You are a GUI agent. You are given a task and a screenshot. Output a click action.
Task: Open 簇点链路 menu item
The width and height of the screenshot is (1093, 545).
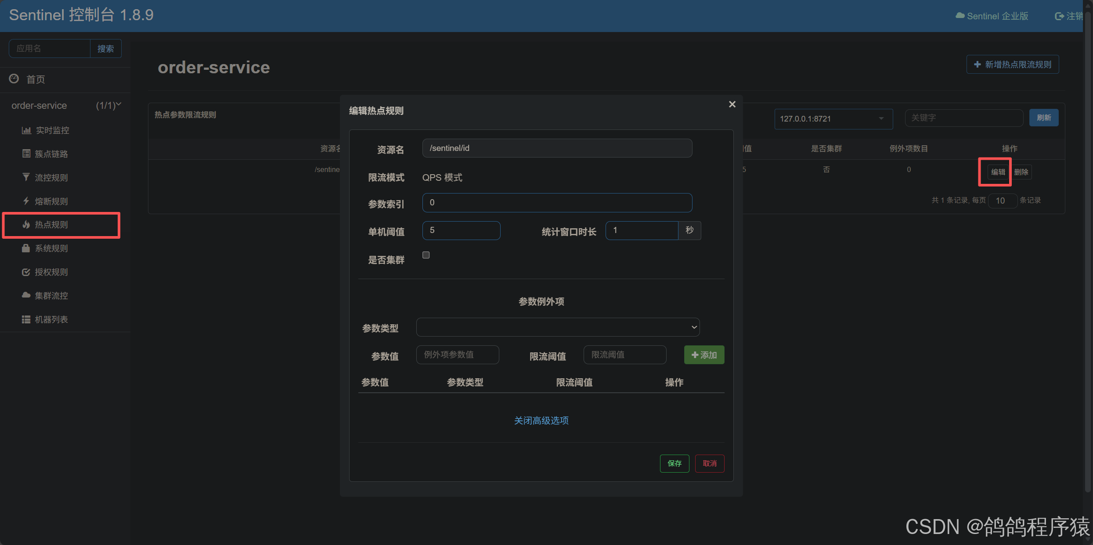tap(51, 154)
